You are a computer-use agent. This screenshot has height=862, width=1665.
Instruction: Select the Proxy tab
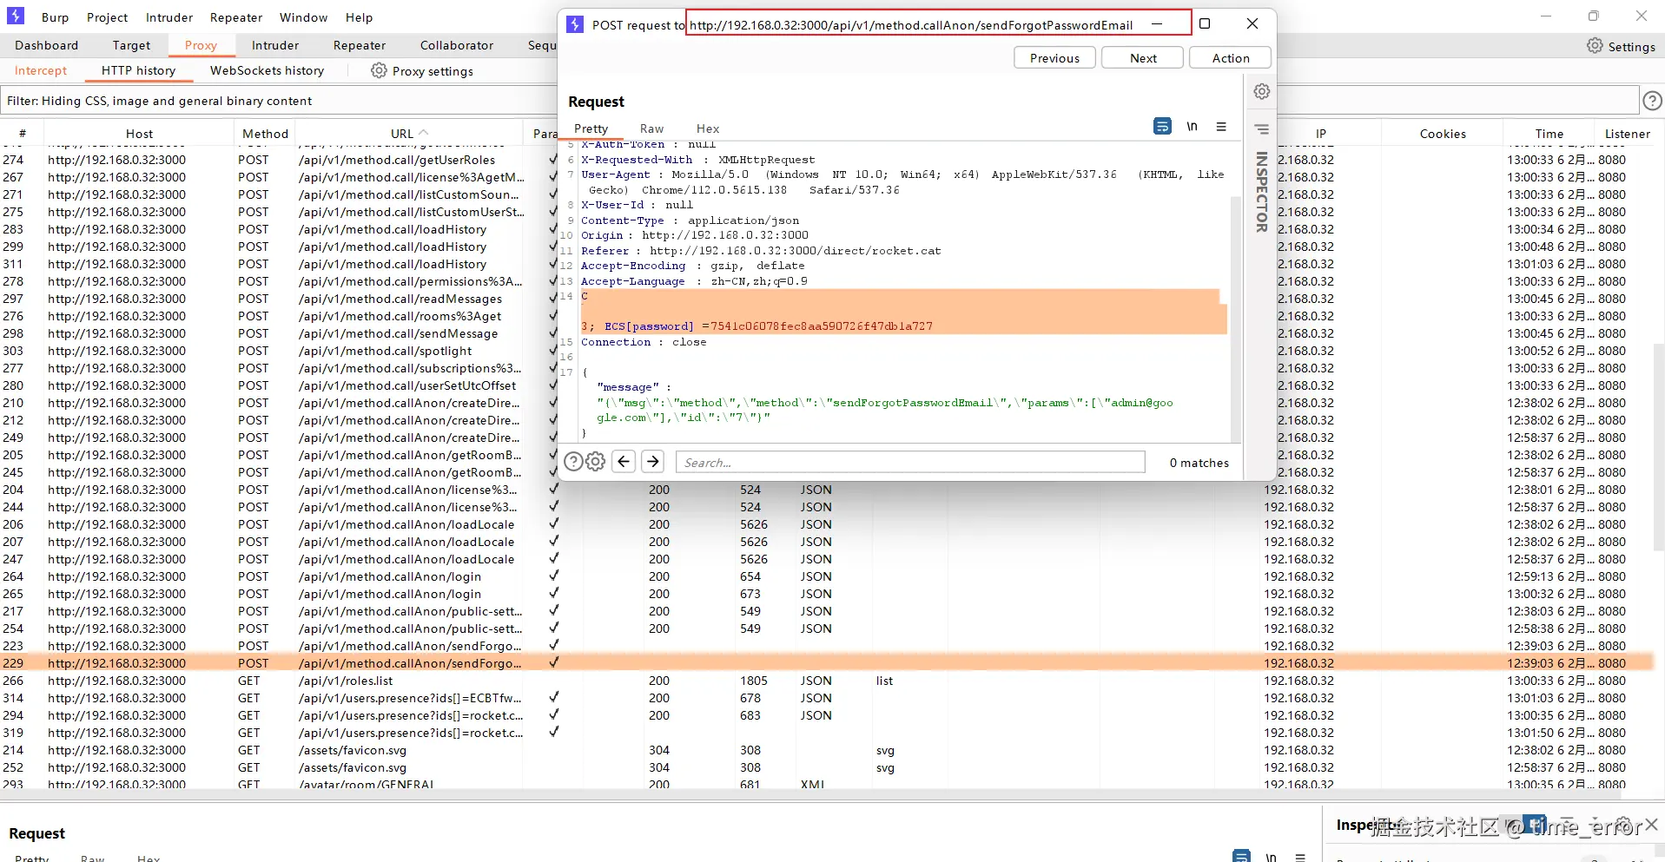coord(201,45)
